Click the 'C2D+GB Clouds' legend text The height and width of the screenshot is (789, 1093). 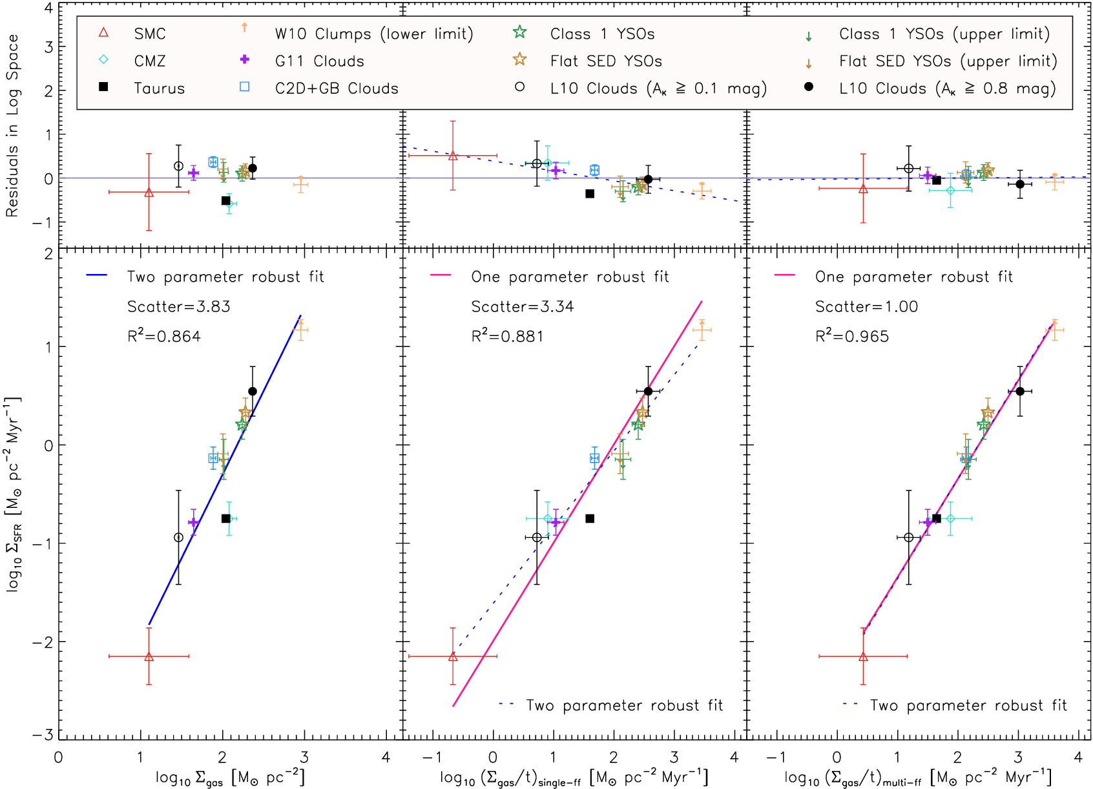point(337,88)
